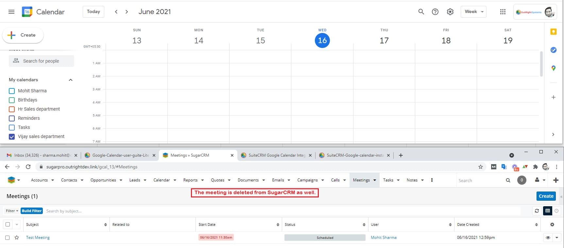The width and height of the screenshot is (564, 248).
Task: Open new browser tab
Action: pyautogui.click(x=401, y=155)
